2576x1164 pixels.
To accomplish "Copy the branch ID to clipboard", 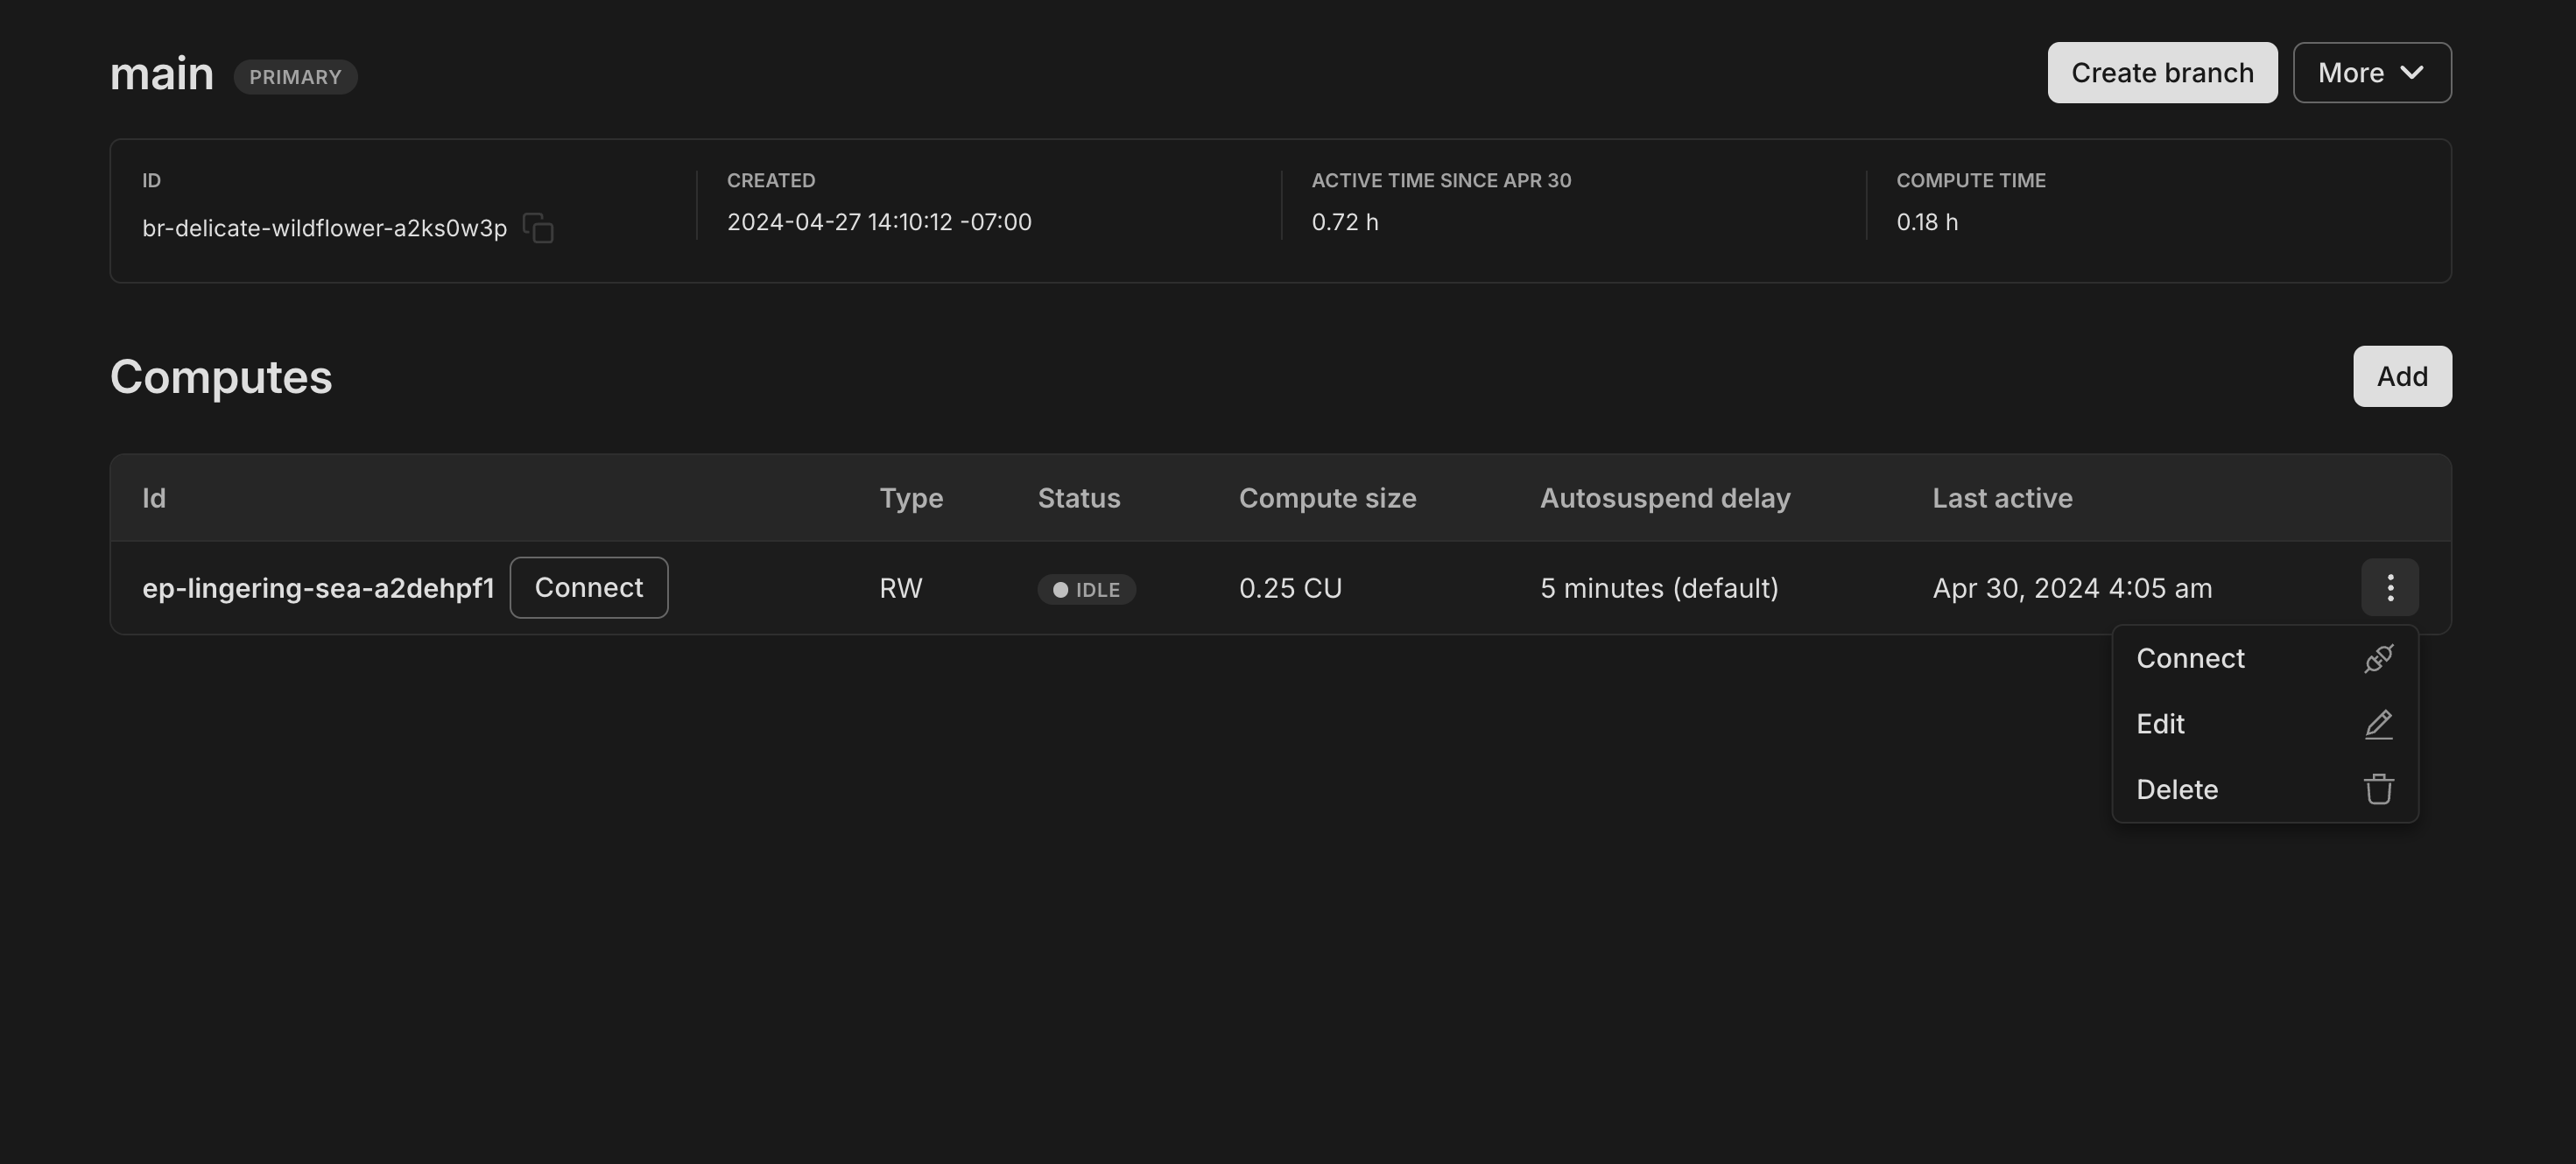I will click(x=538, y=228).
